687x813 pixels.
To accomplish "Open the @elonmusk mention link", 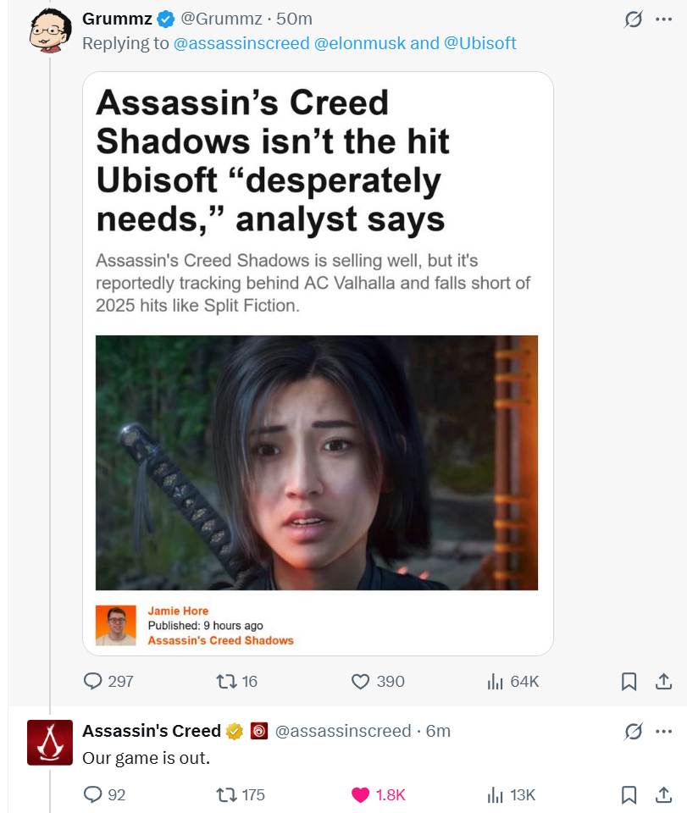I will [x=360, y=43].
